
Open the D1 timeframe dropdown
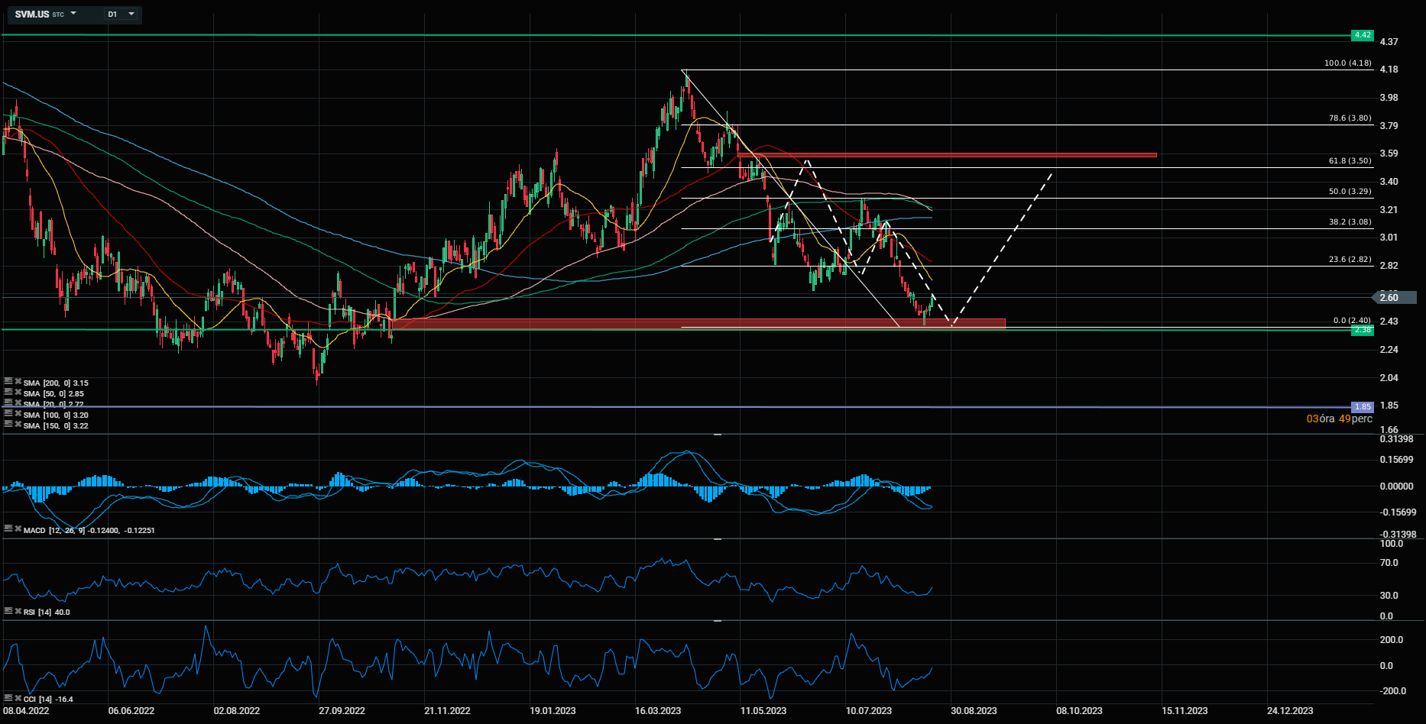(121, 14)
